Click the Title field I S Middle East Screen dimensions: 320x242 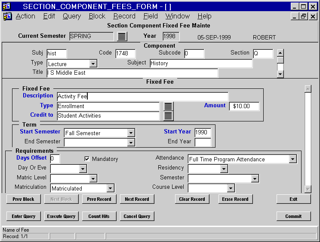click(132, 73)
